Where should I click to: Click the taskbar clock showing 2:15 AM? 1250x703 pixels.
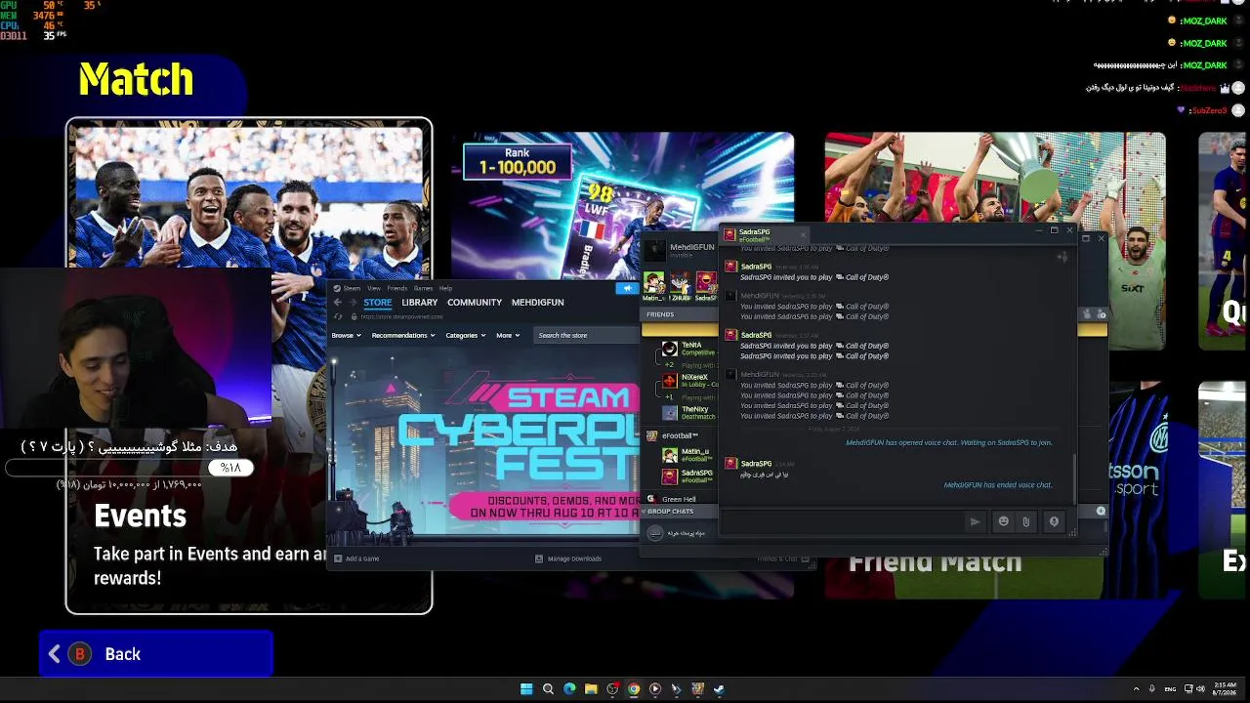tap(1225, 689)
